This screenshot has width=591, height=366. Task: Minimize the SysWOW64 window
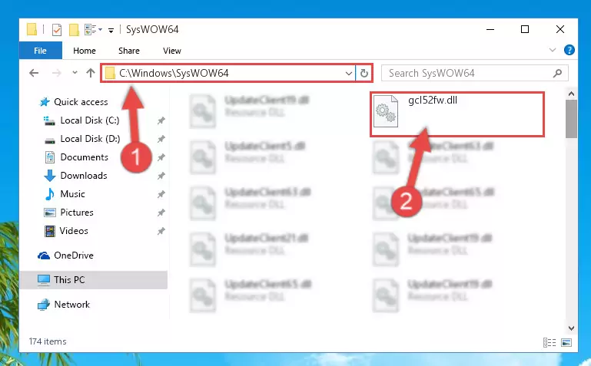coord(490,29)
